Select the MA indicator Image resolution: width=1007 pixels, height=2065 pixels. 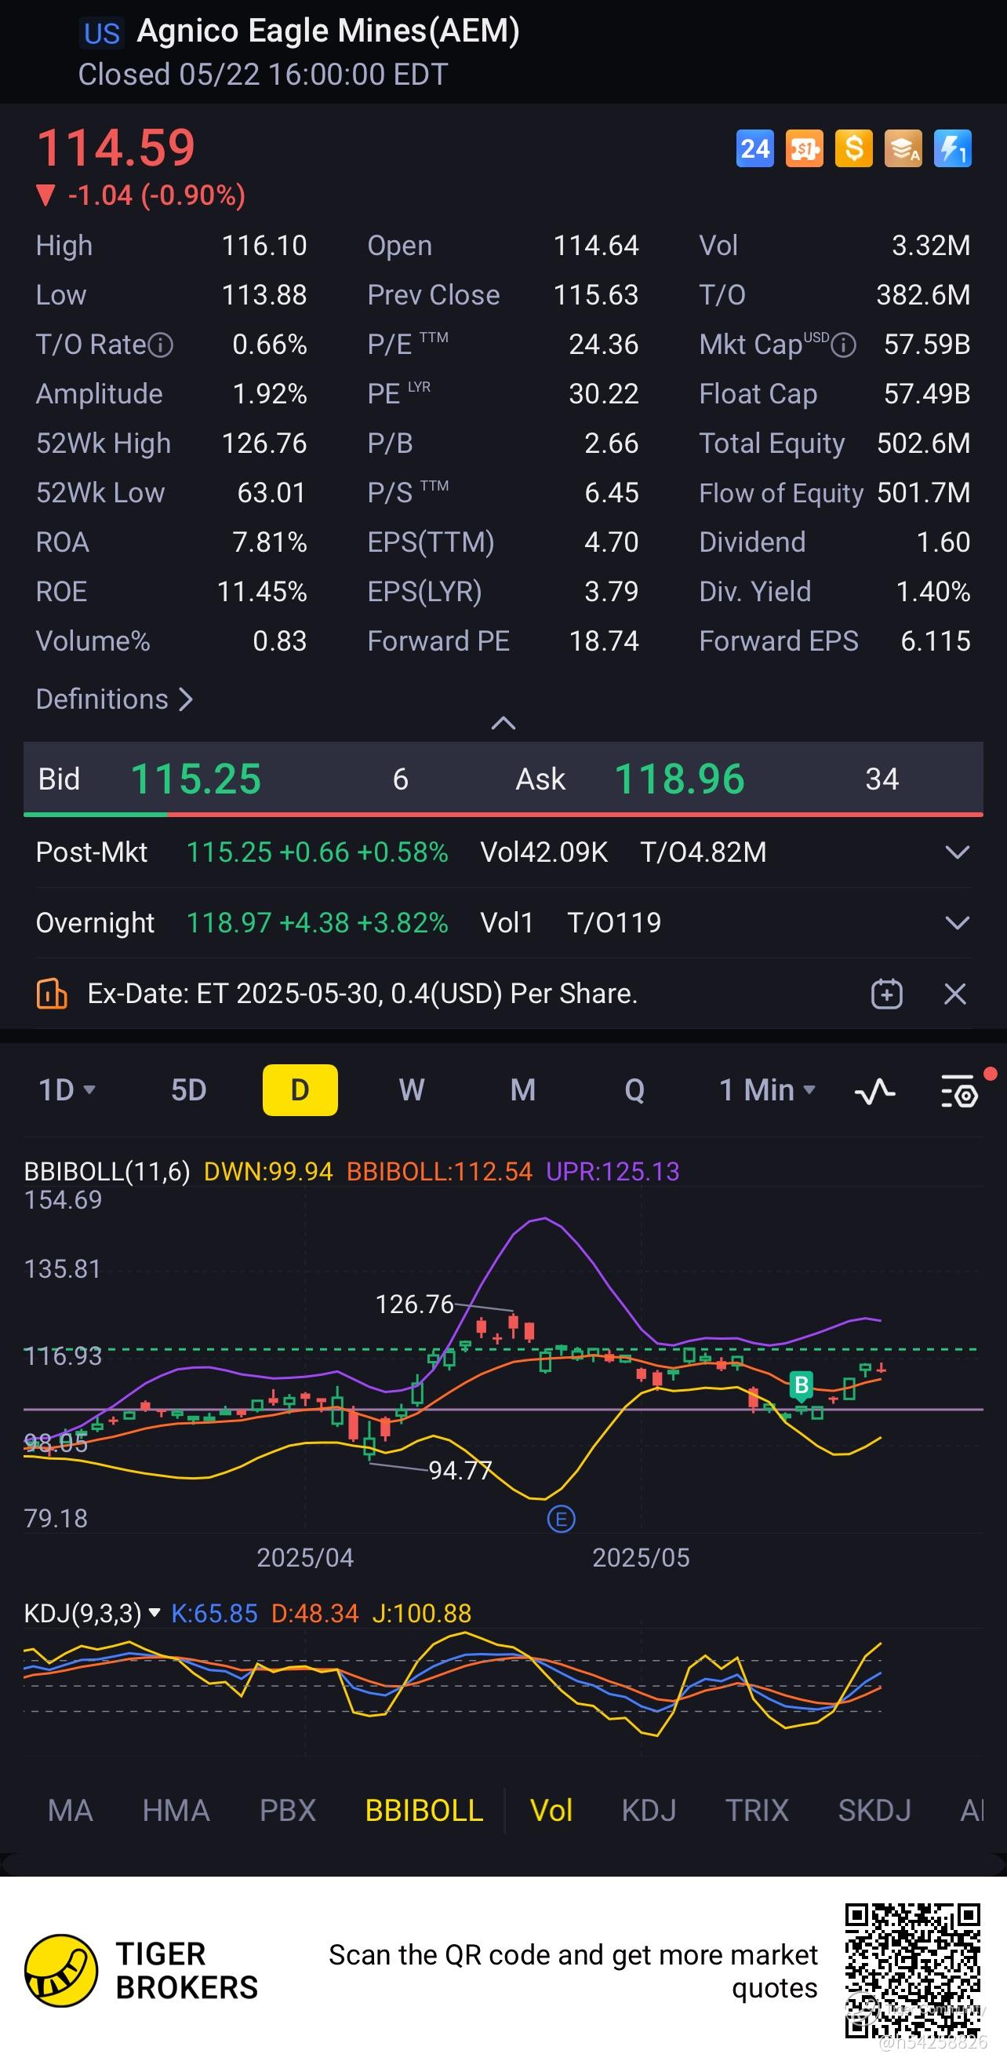coord(71,1811)
